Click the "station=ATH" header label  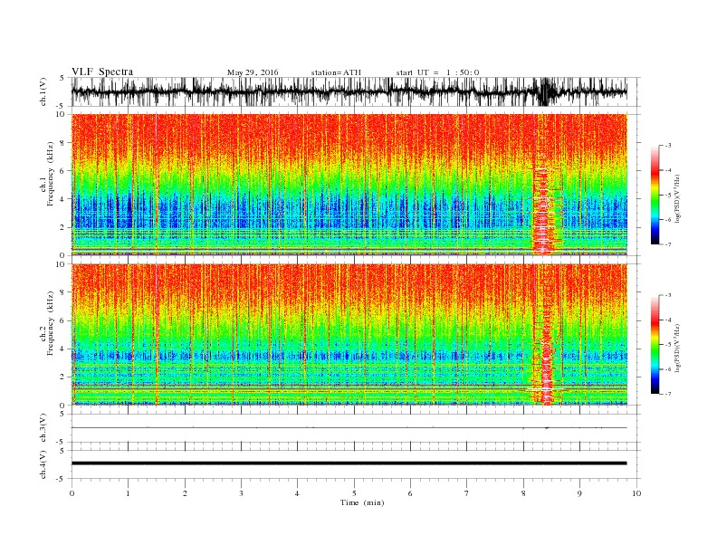[336, 72]
